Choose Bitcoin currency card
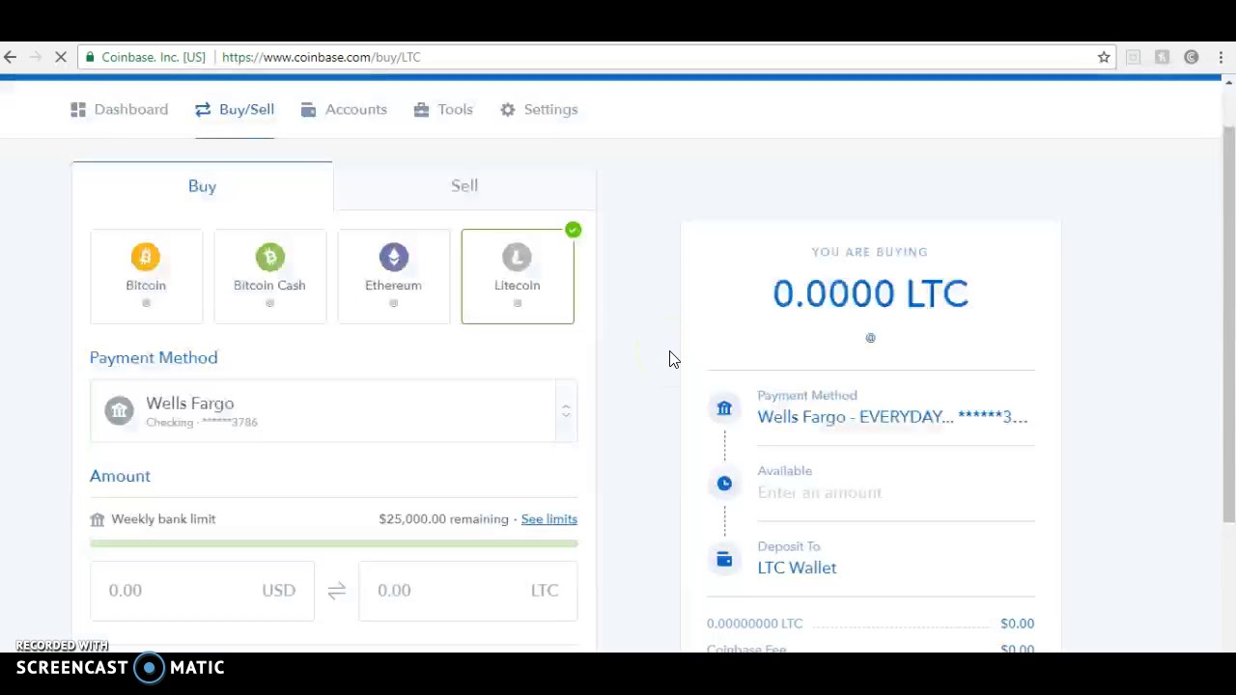1236x695 pixels. (146, 276)
